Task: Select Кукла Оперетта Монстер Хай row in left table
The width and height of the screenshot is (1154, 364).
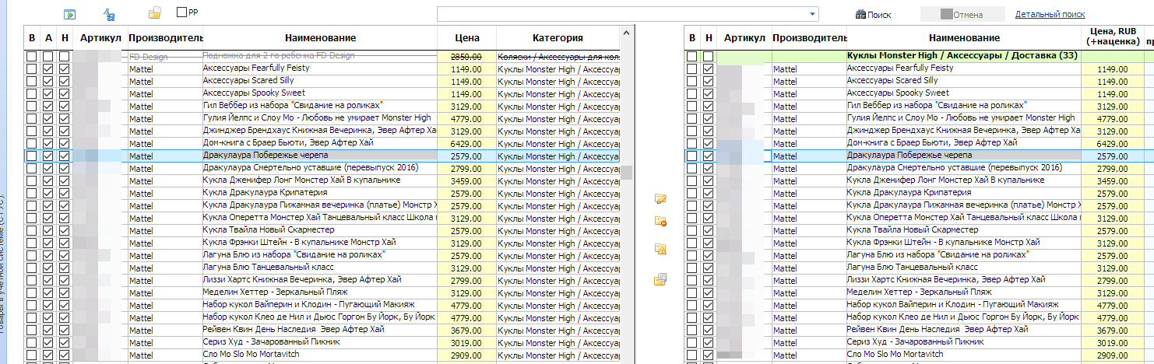Action: click(x=320, y=218)
